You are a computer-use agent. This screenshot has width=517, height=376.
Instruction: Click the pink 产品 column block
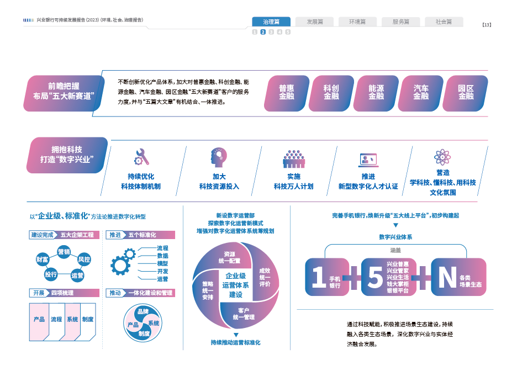pos(39,320)
